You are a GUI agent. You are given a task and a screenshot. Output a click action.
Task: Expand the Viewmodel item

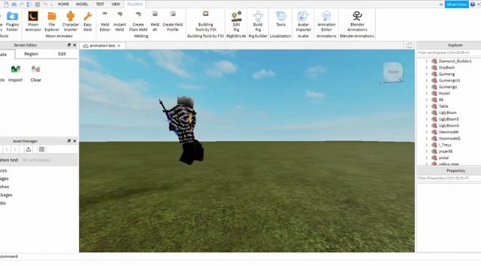[426, 132]
